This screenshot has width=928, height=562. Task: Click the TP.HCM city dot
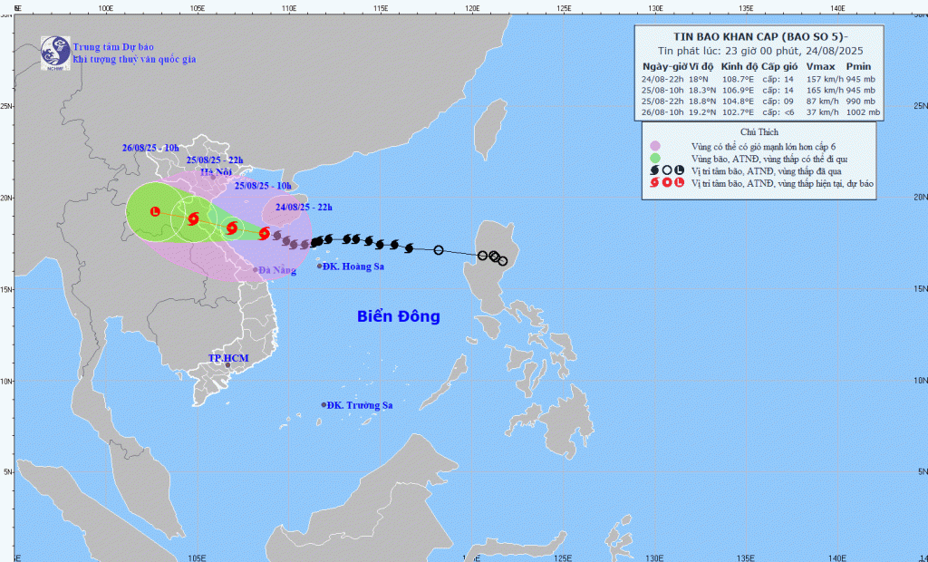[227, 365]
